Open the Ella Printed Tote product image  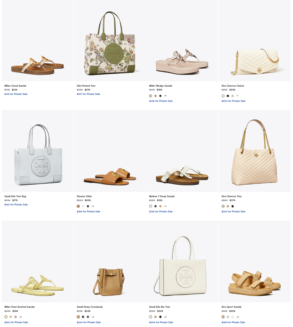[x=110, y=41]
